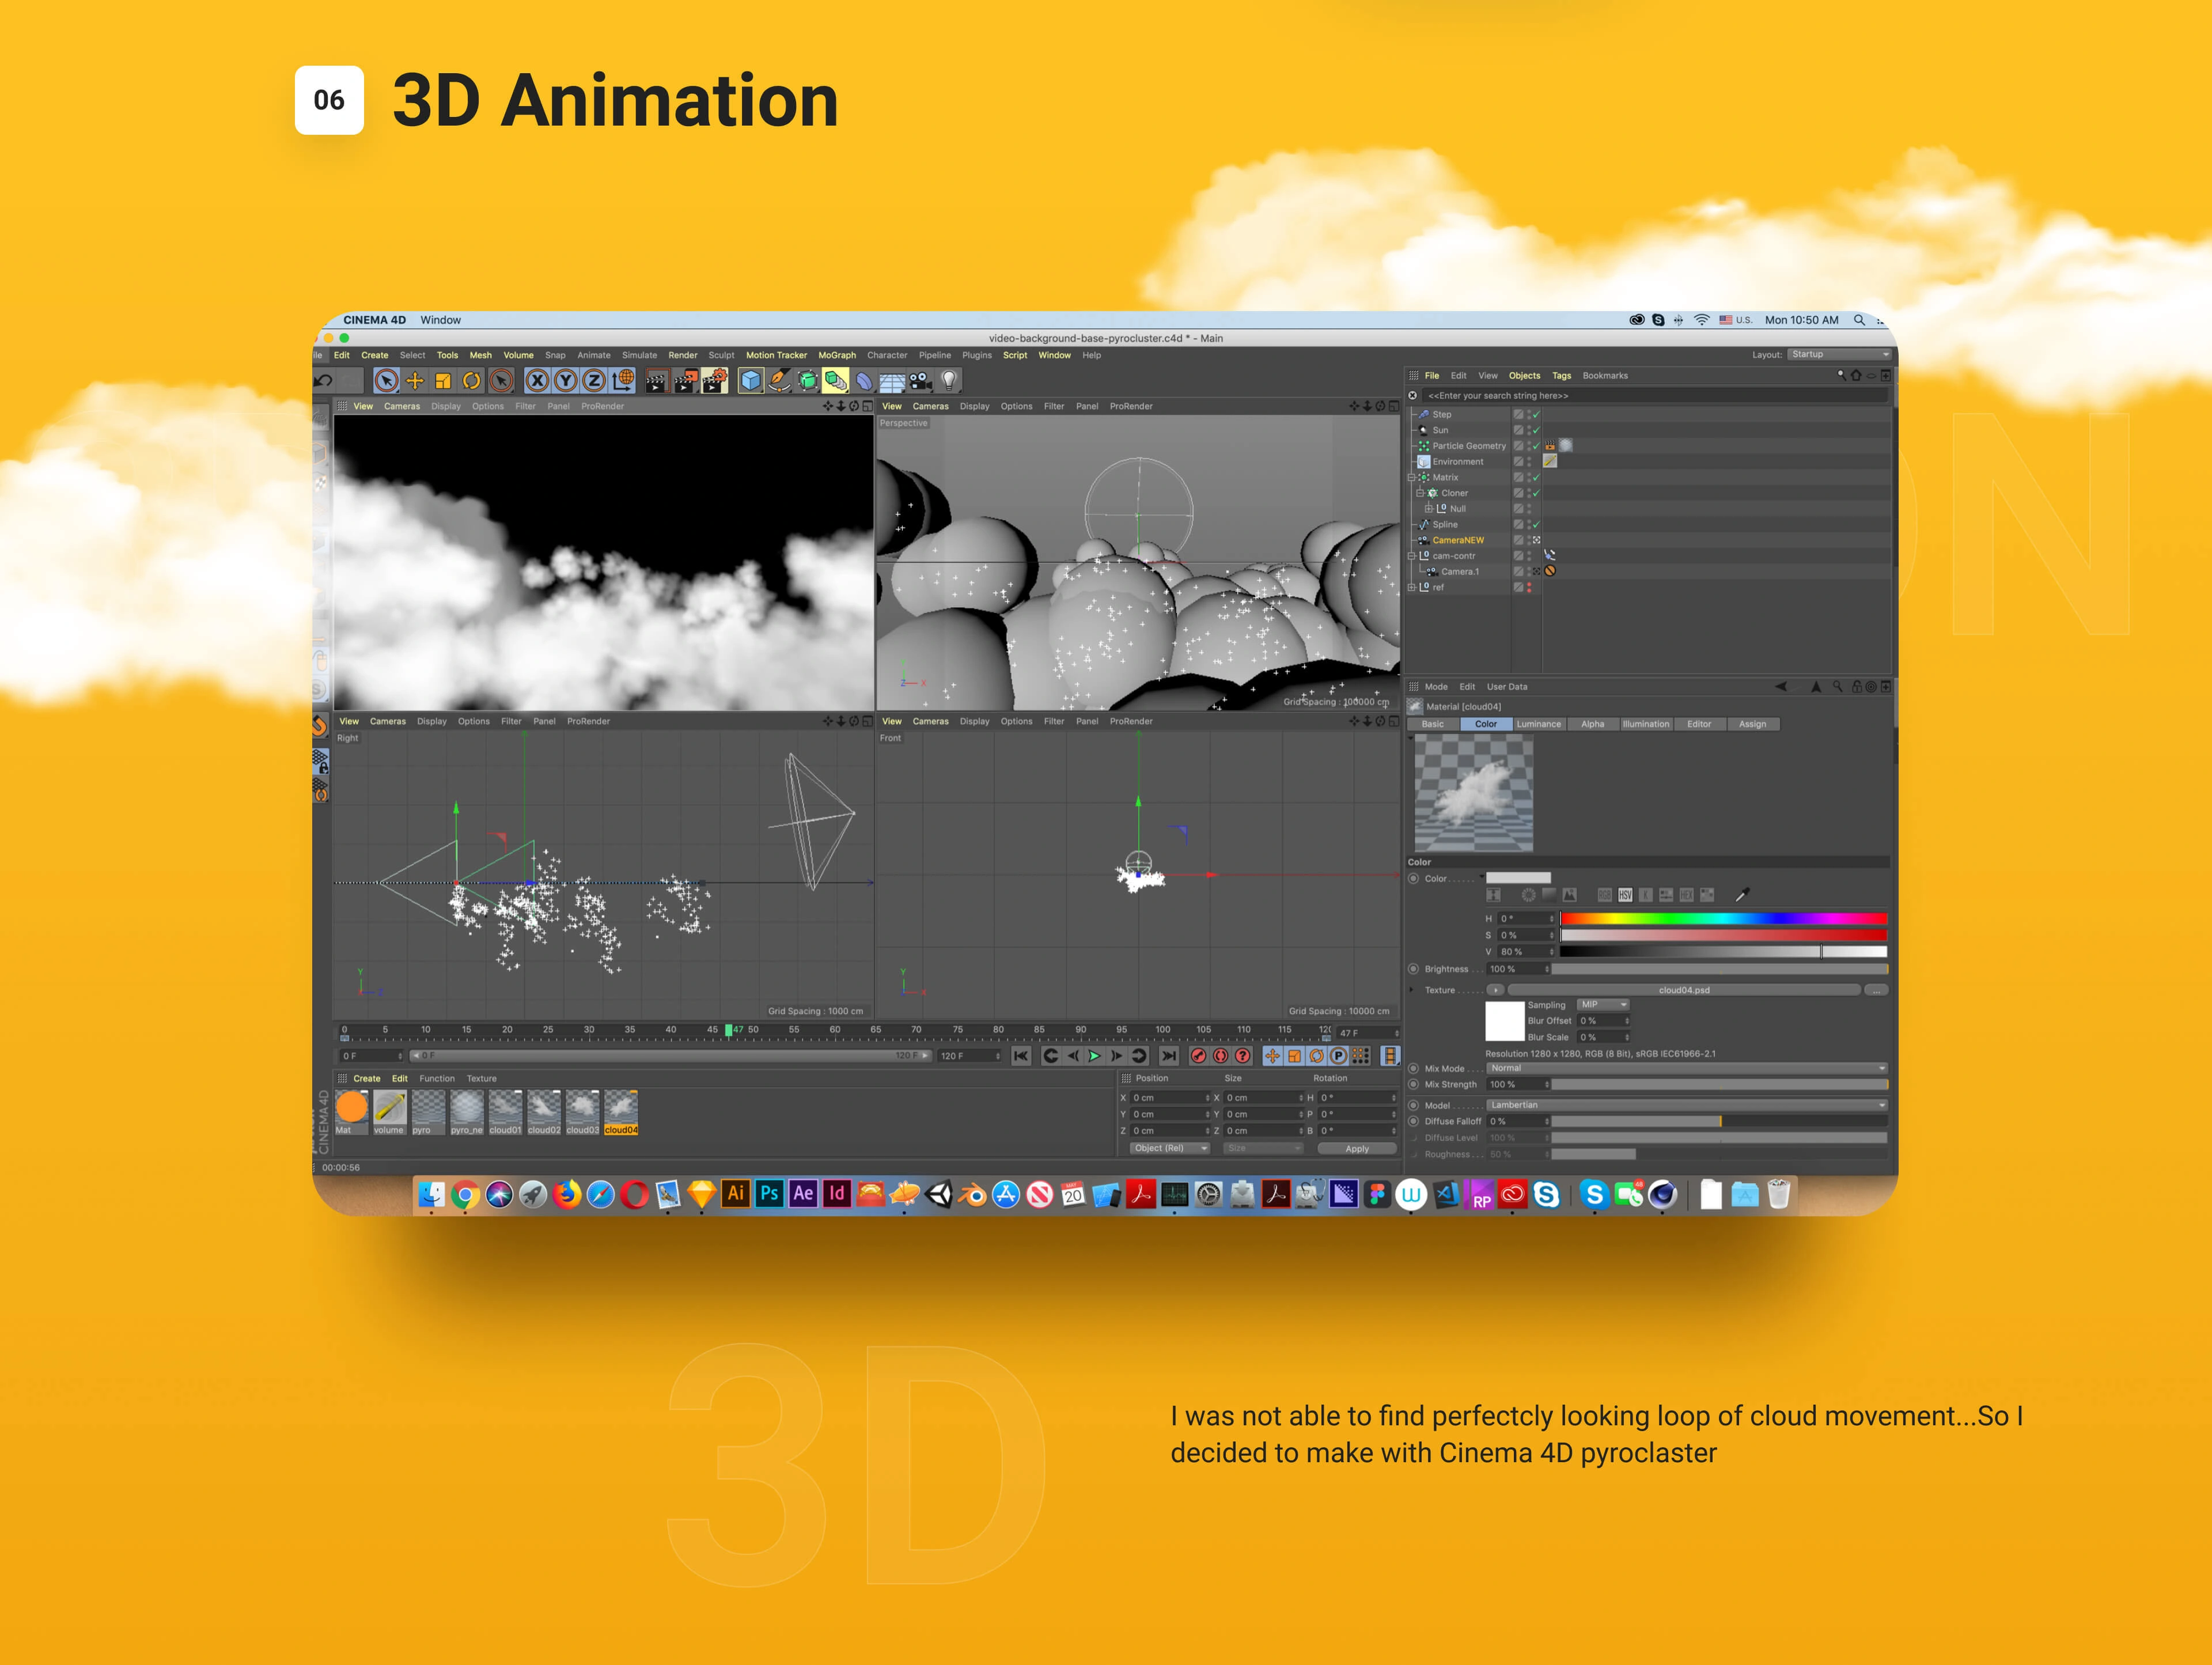Click the Record Active Objects button
2212x1665 pixels.
click(1198, 1056)
